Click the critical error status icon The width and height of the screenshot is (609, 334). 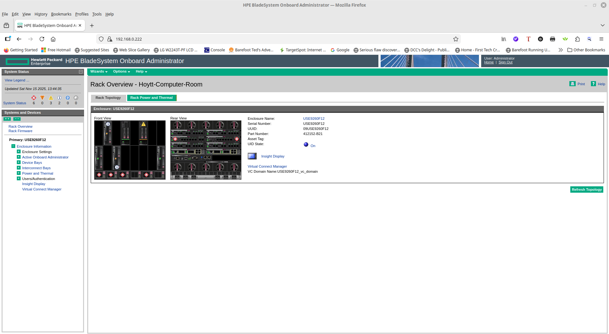click(34, 98)
